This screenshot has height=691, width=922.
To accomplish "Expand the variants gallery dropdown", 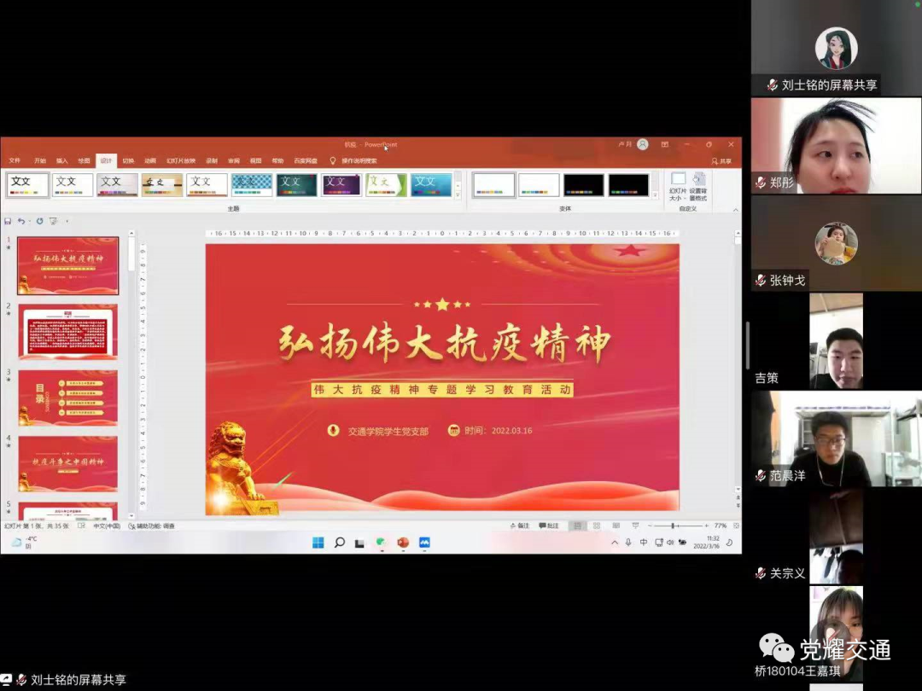I will [x=655, y=195].
